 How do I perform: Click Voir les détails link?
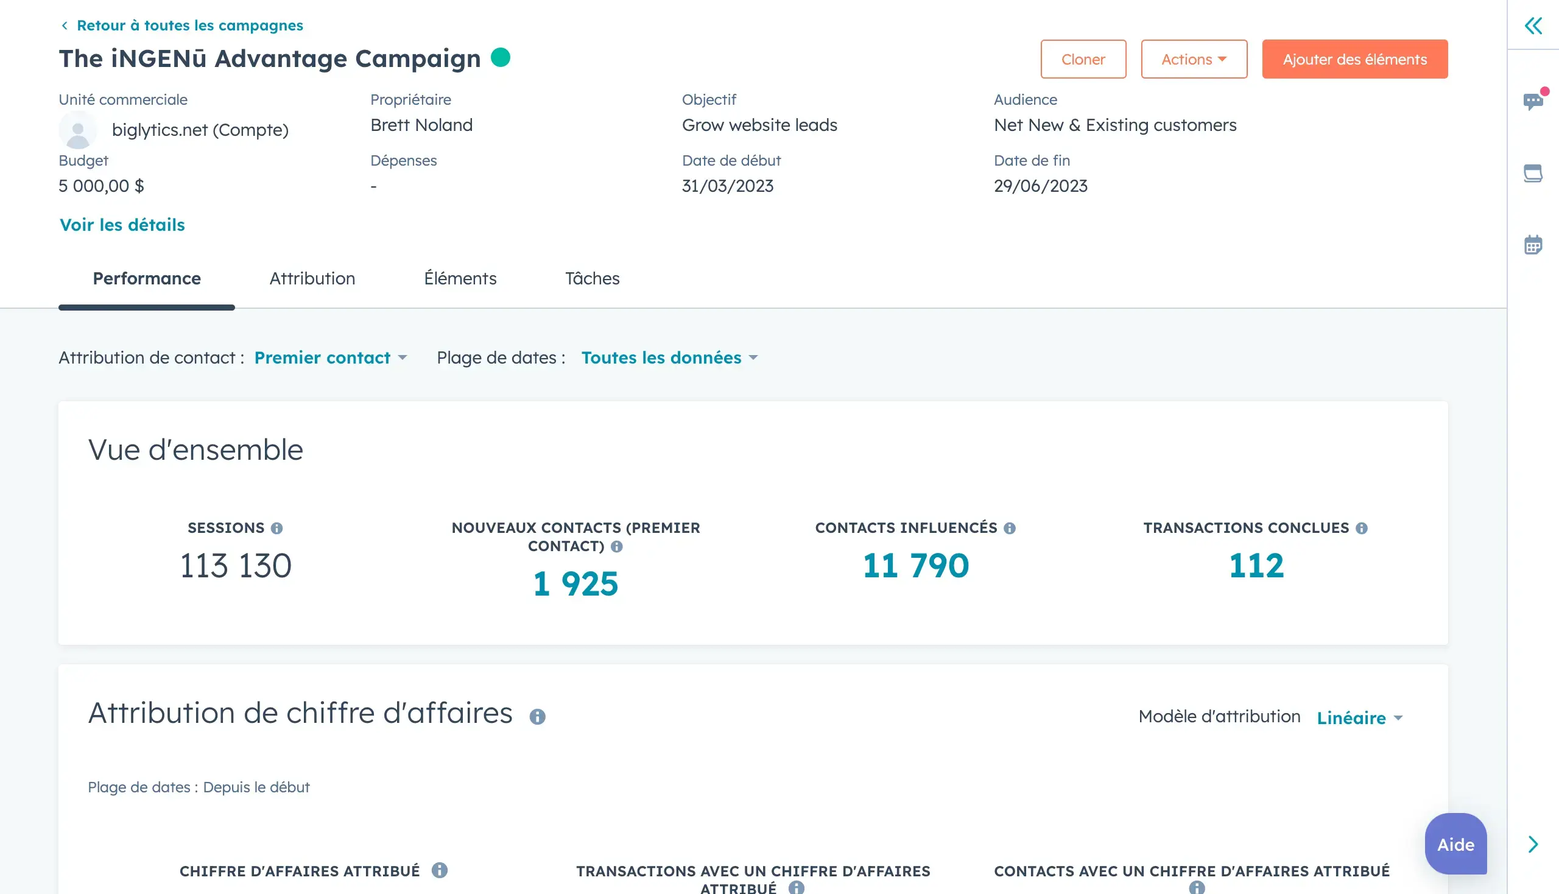pos(122,225)
